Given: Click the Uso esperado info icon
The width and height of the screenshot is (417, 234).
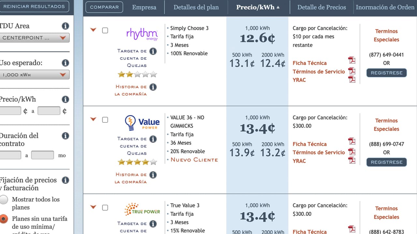Looking at the screenshot, I should (x=65, y=63).
